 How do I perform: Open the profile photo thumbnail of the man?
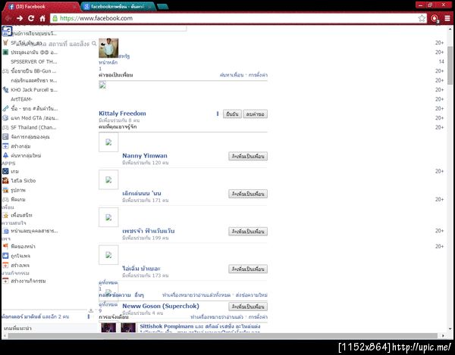point(108,48)
